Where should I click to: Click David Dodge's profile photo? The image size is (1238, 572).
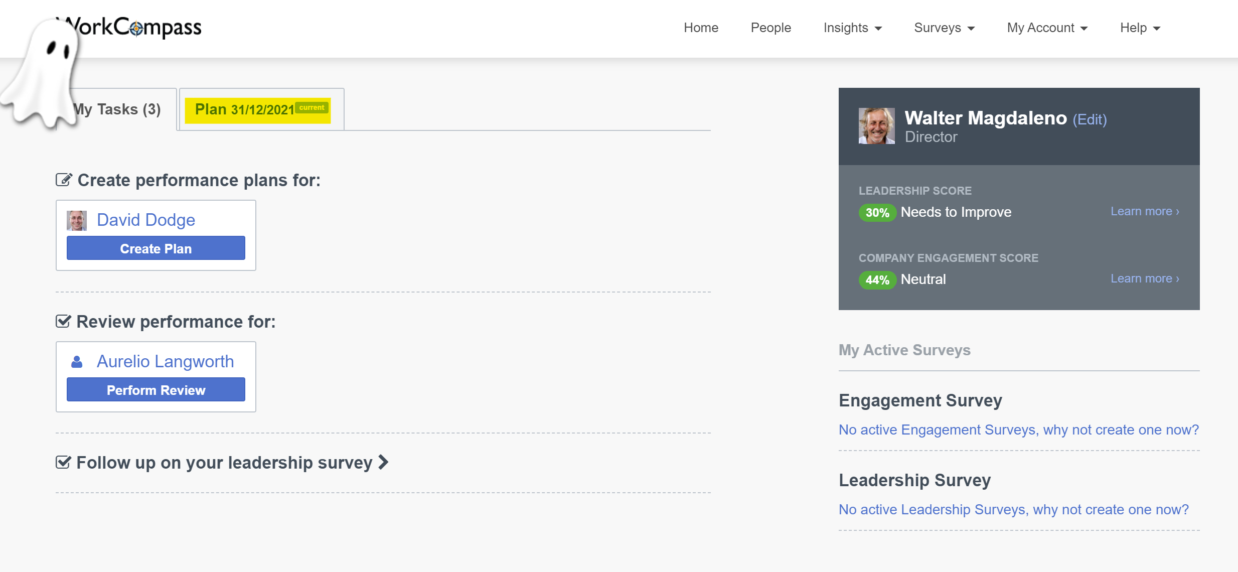[x=77, y=220]
